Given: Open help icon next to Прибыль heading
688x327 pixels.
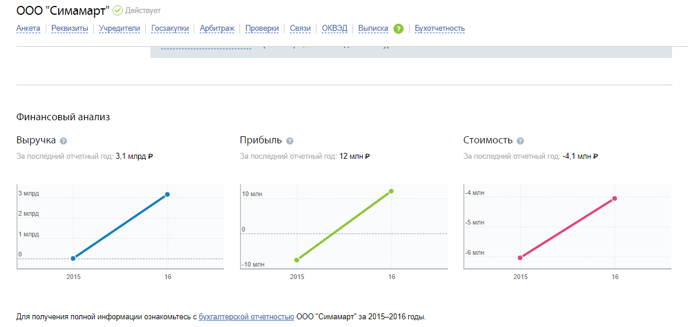Looking at the screenshot, I should 289,141.
